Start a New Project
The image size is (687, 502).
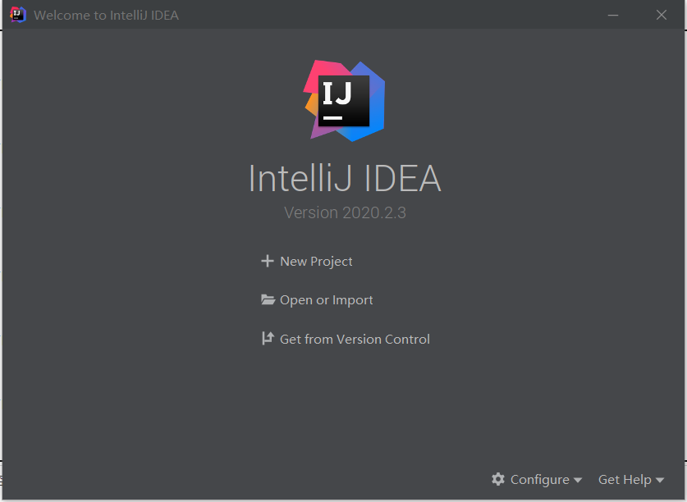point(316,262)
